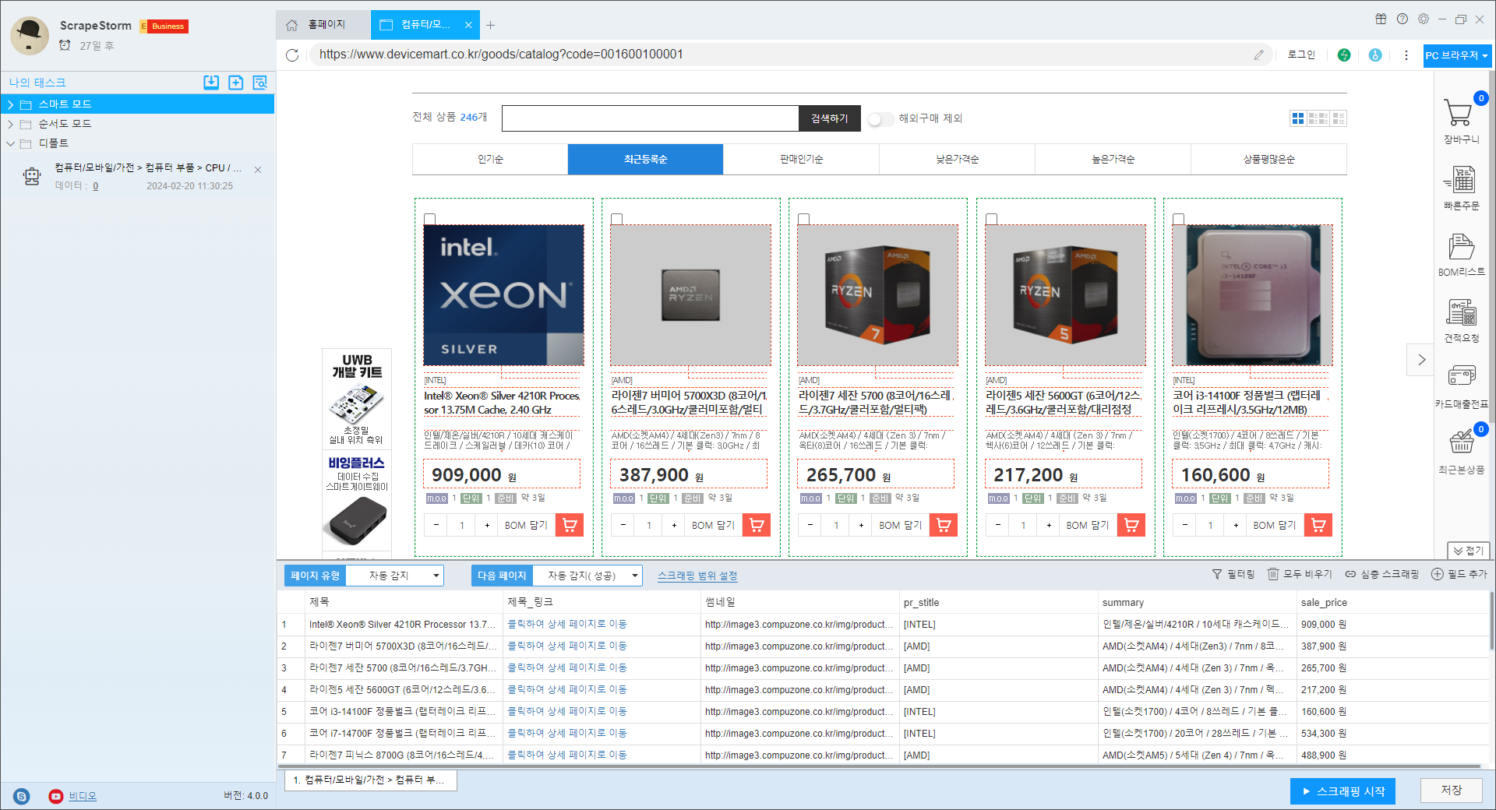Open the PC 브라우저 dropdown
The width and height of the screenshot is (1496, 810).
(1456, 55)
